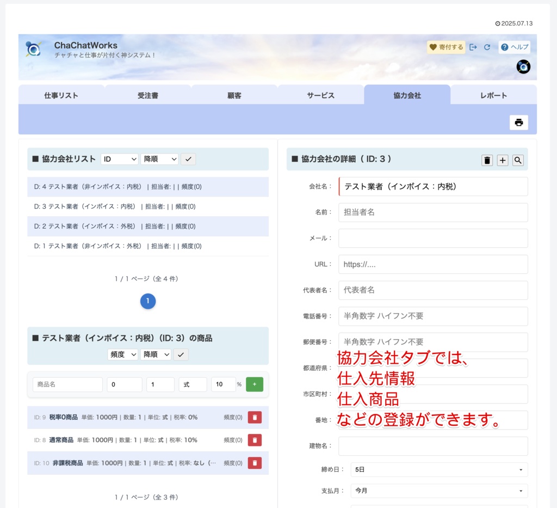Click the trash icon in 協力会社の詳細 header
Screen dimensions: 557x508
point(487,160)
